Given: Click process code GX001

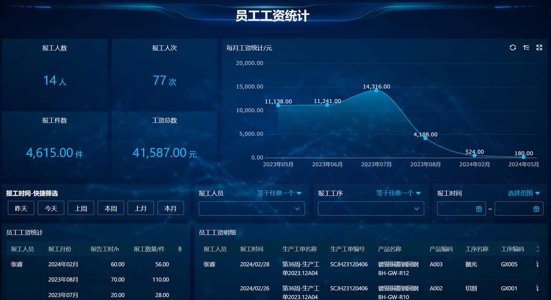Looking at the screenshot, I should click(509, 288).
